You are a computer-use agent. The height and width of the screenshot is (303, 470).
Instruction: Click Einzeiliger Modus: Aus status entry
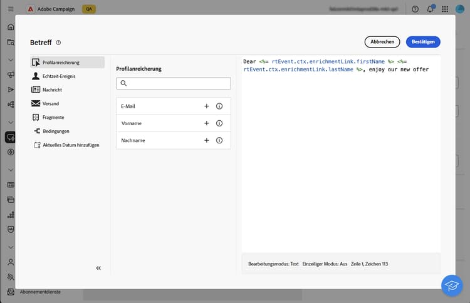pyautogui.click(x=325, y=264)
